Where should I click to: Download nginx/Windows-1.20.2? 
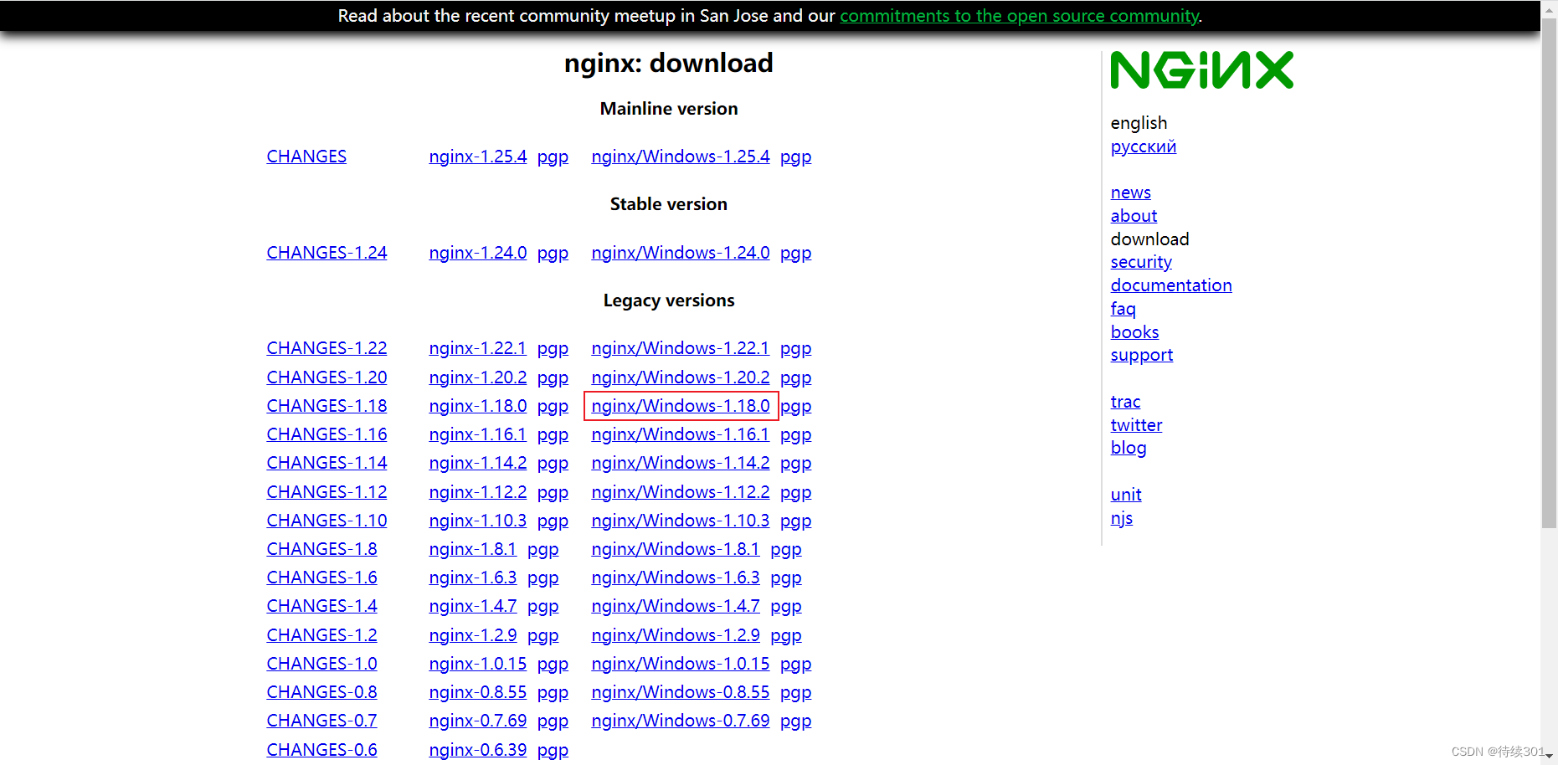click(681, 377)
